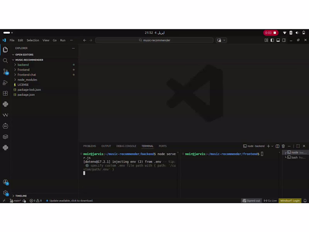Go back using the navigation arrow
Screen dimensions: 309x232
pyautogui.click(x=85, y=40)
